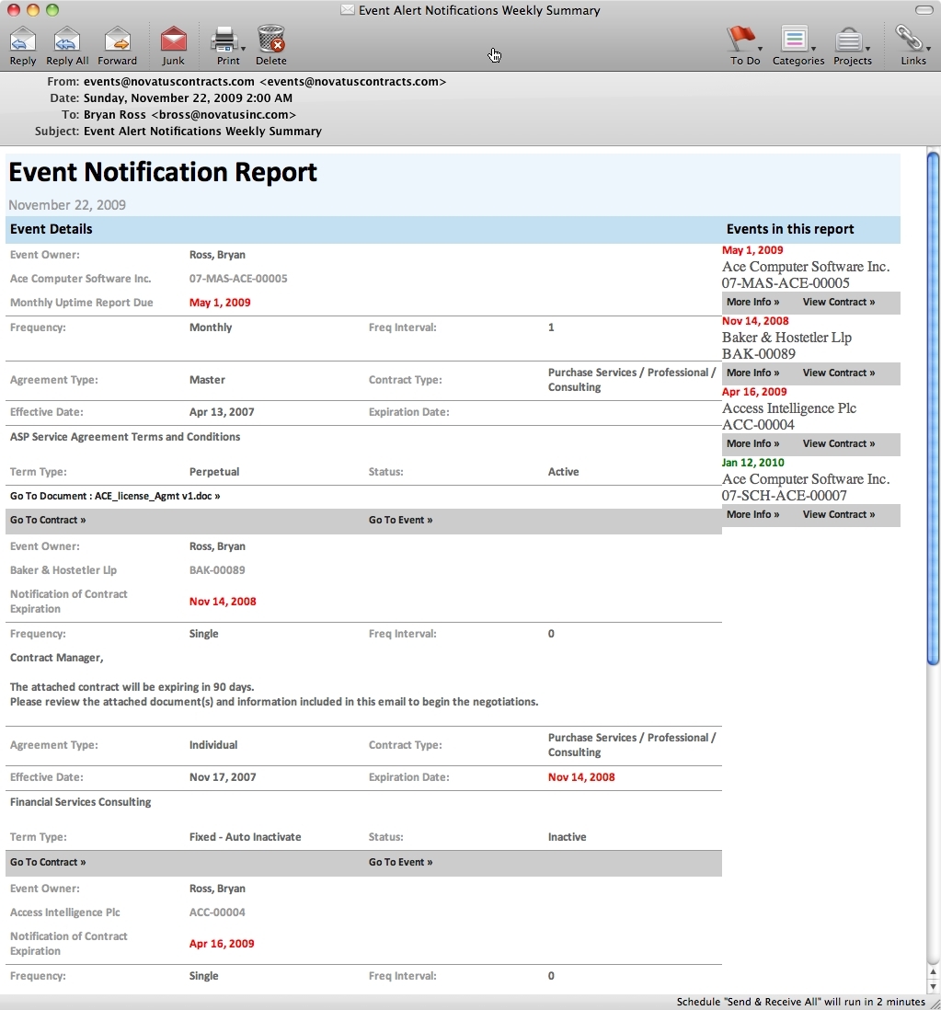Click the scrollbar down arrow
The image size is (941, 1010).
coord(933,986)
